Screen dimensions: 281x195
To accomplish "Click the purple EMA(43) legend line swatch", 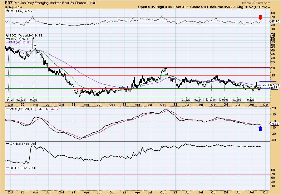I will pos(7,42).
